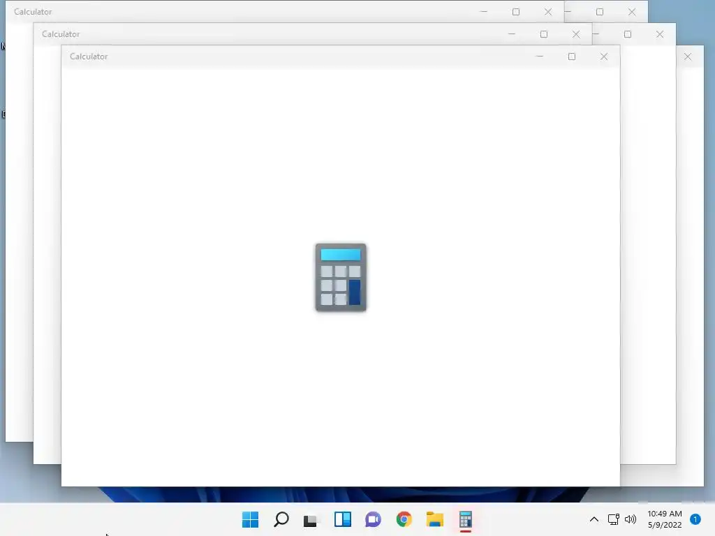This screenshot has height=536, width=715.
Task: Open File Explorer folder icon
Action: click(x=434, y=519)
